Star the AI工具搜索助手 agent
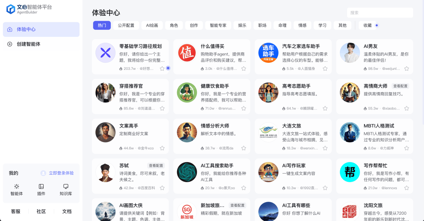424x221 pixels. click(244, 188)
